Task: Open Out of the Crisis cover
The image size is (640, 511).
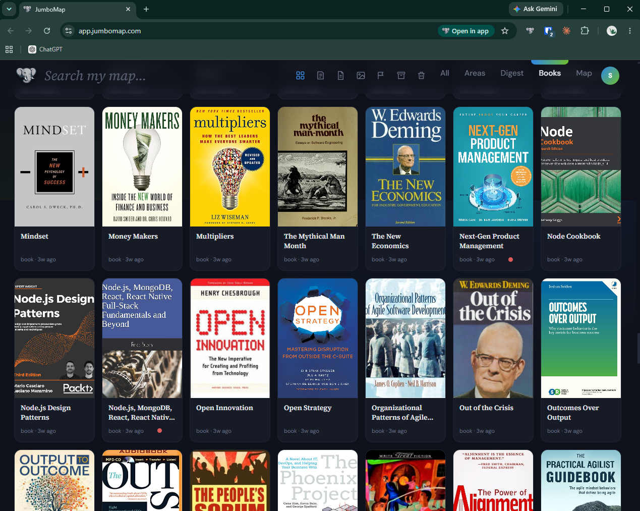Action: pyautogui.click(x=493, y=338)
